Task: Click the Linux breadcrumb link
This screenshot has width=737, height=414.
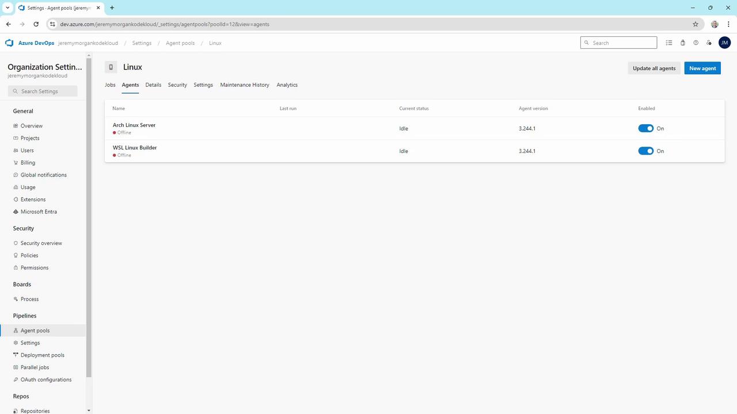Action: point(215,43)
